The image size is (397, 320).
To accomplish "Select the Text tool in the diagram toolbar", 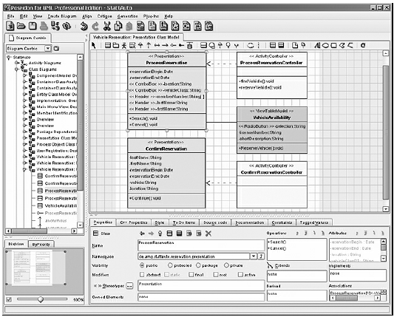I will pos(317,45).
